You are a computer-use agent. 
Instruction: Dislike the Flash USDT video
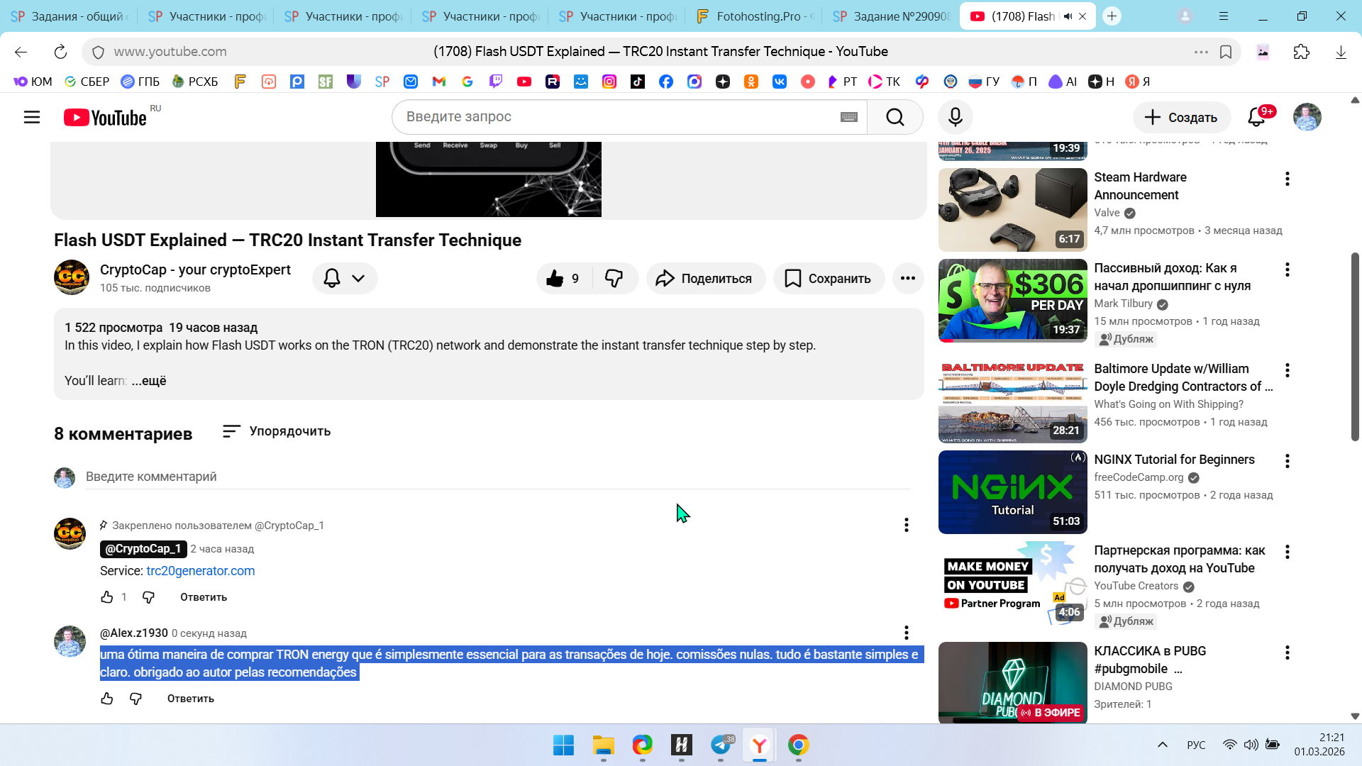(x=614, y=278)
